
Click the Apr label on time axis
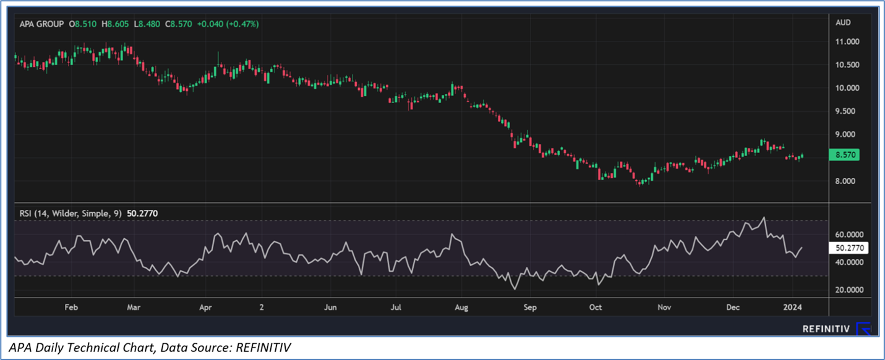[x=206, y=307]
